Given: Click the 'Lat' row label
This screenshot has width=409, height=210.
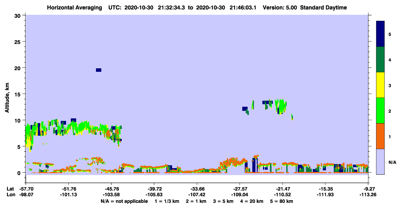Looking at the screenshot, I should tap(10, 189).
